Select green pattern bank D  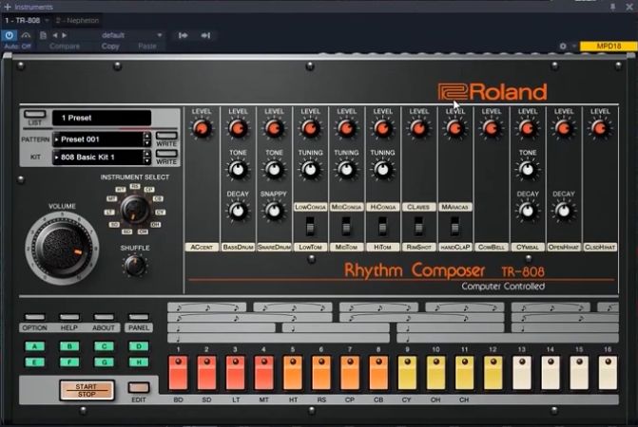point(139,346)
